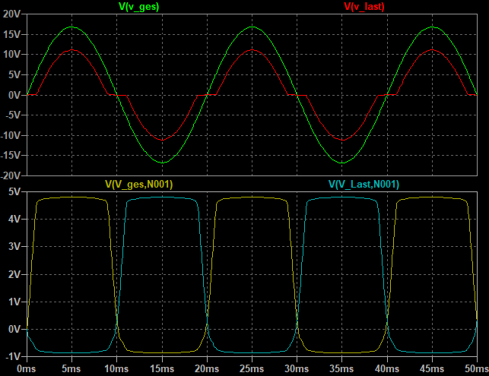Select the yellow V(V_ges,N001) trace label
Image resolution: width=489 pixels, height=376 pixels.
[138, 184]
